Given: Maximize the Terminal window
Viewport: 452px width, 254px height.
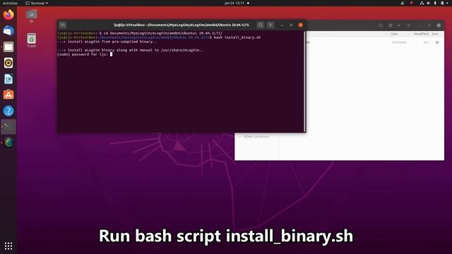Looking at the screenshot, I should click(291, 25).
